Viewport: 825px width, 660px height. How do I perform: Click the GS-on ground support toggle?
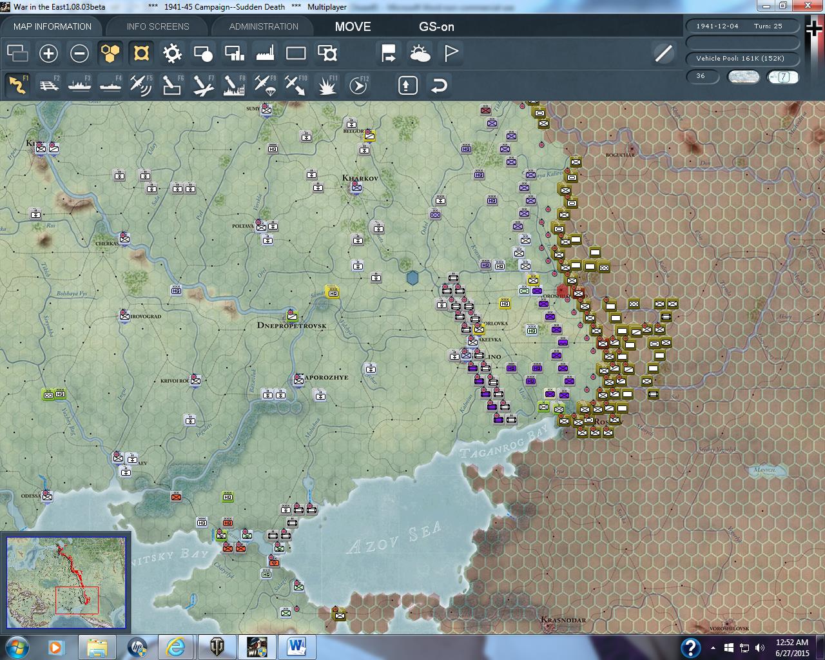436,26
